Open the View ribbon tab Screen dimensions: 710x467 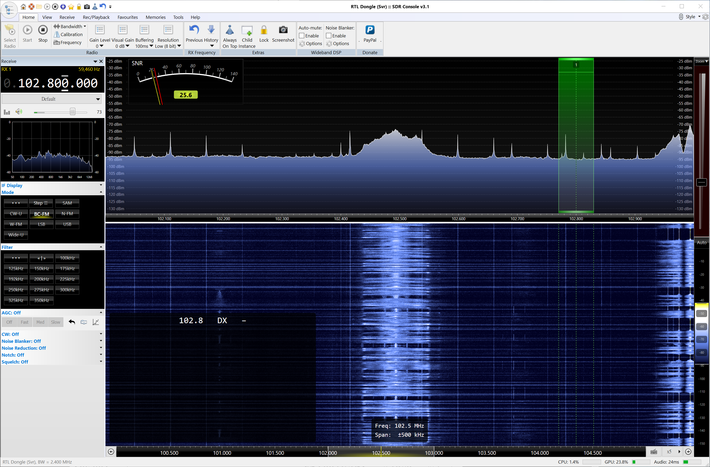point(47,17)
